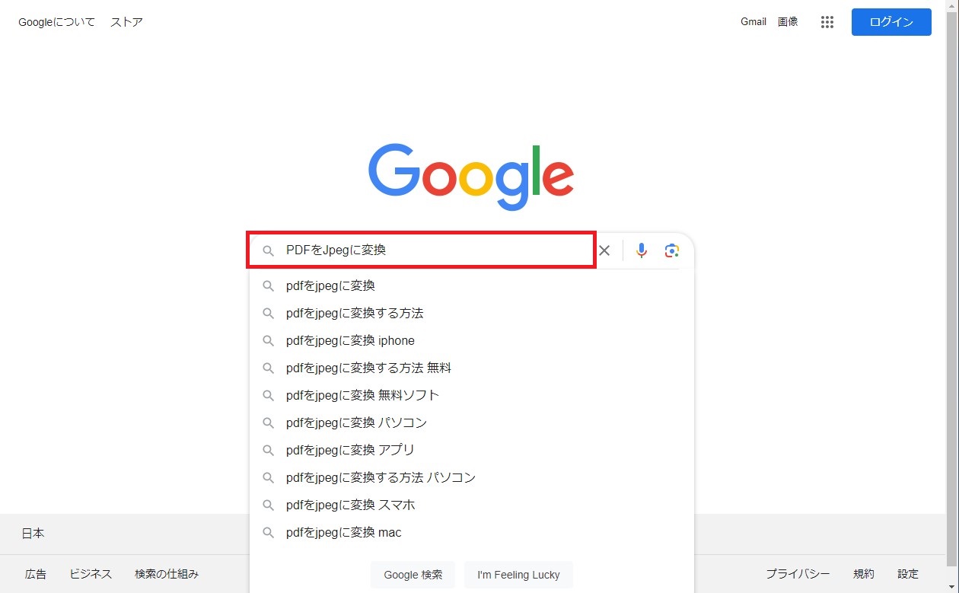Screen dimensions: 959x593
Task: Open Google Lens image search icon
Action: coord(671,250)
